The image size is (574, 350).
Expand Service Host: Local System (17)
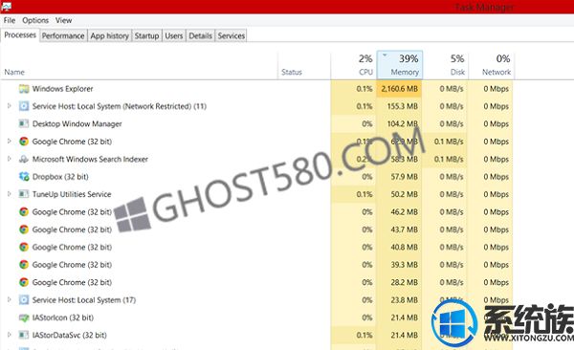[10, 299]
